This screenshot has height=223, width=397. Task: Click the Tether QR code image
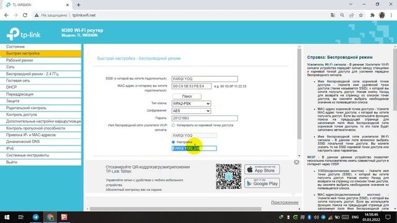[228, 177]
